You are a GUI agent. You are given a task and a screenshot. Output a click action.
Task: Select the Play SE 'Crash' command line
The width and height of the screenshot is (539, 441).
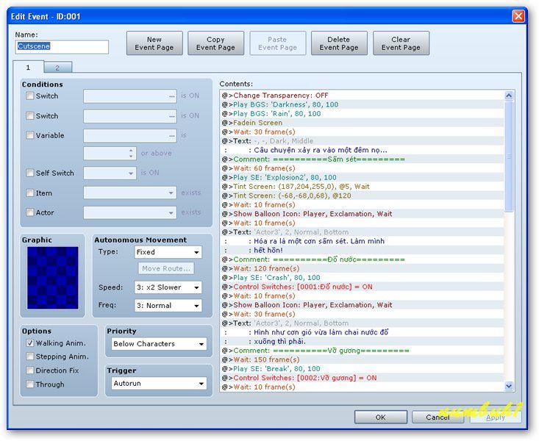[x=363, y=277]
